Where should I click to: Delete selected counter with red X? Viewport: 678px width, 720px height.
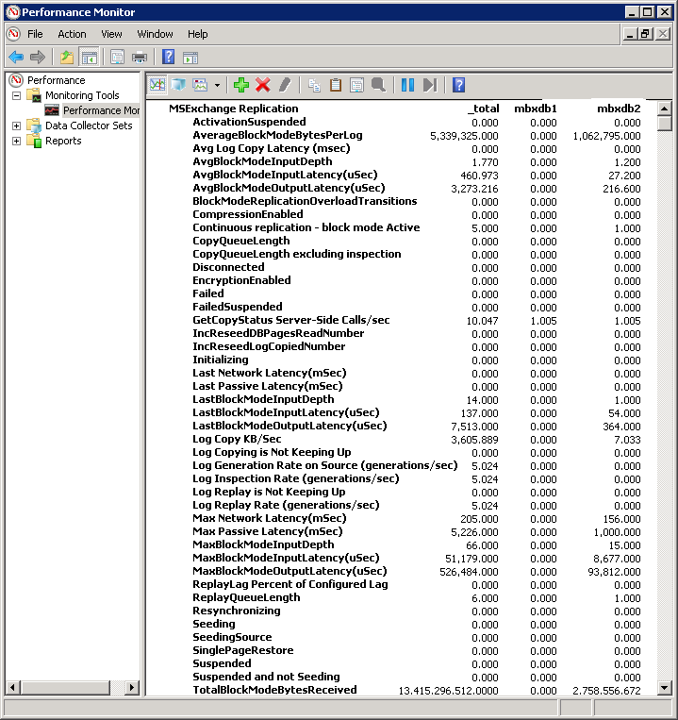coord(263,85)
